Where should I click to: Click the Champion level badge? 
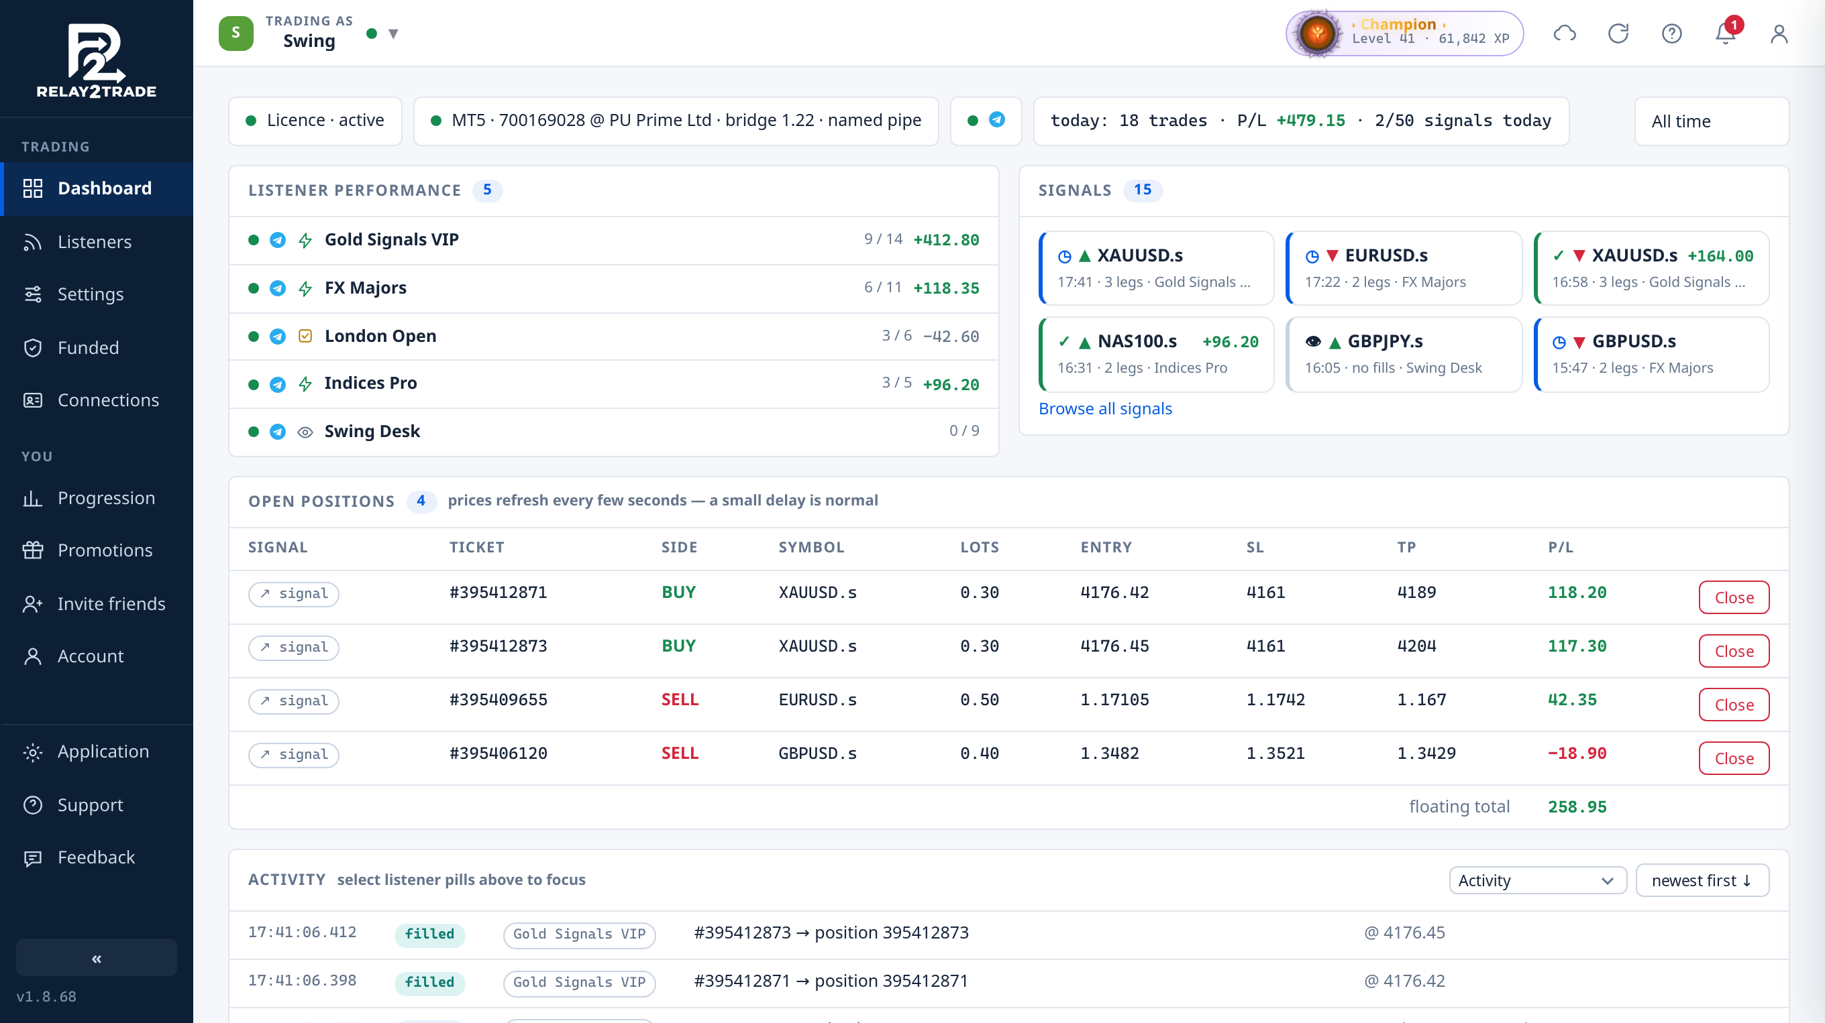(x=1404, y=34)
